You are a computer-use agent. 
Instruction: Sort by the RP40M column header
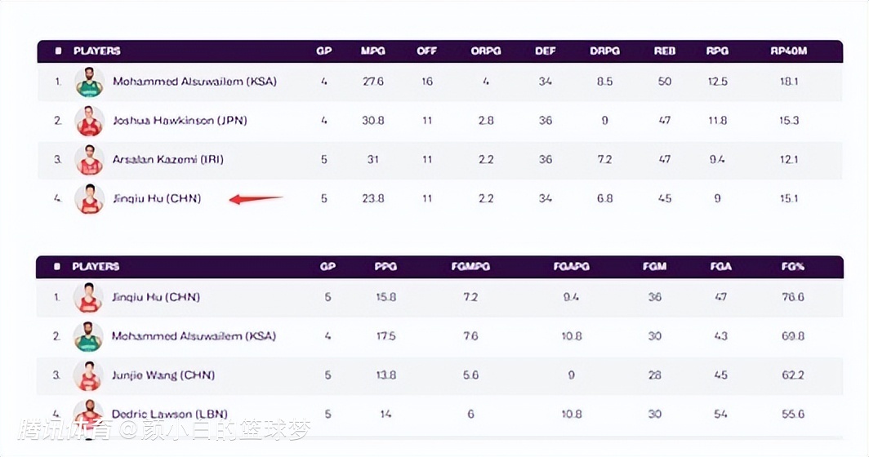(788, 51)
